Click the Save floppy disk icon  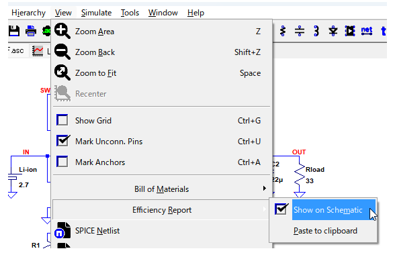coord(14,32)
